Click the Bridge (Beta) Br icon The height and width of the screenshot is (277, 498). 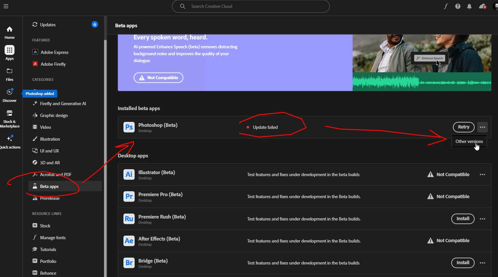[129, 263]
